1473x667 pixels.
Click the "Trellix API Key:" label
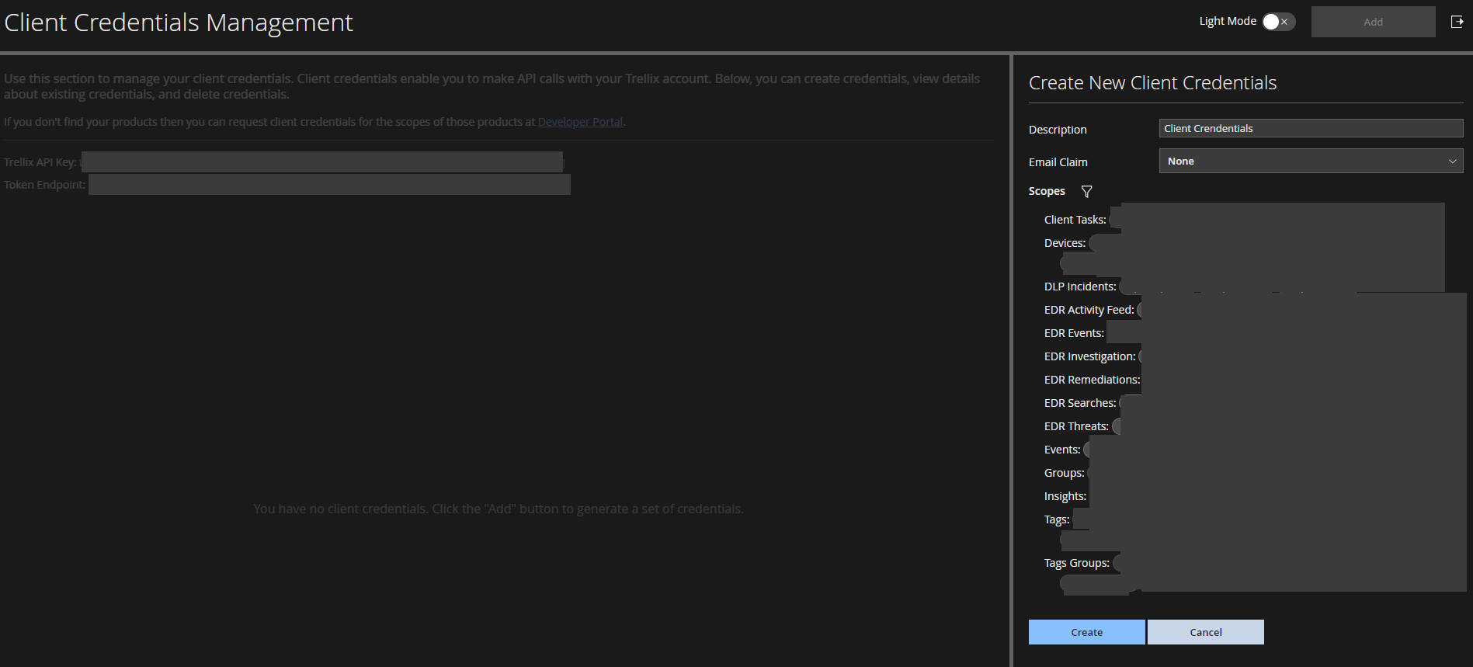[x=40, y=162]
